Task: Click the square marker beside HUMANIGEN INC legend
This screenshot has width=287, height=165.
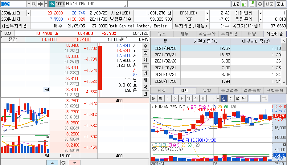Action: click(x=153, y=107)
